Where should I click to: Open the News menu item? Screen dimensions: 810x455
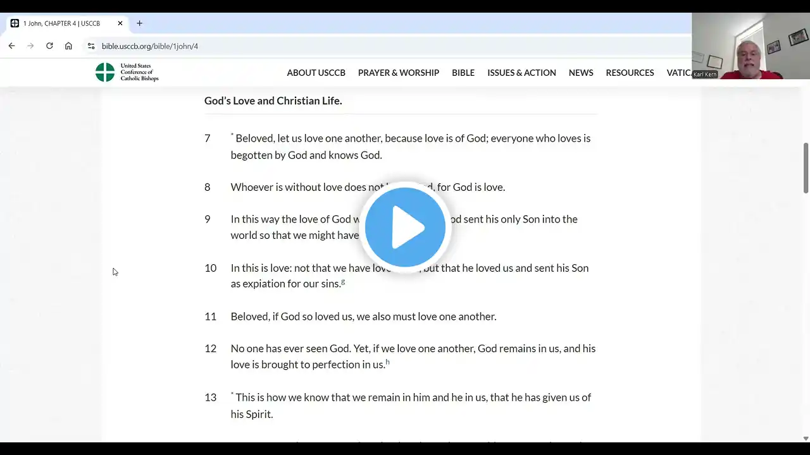pyautogui.click(x=580, y=73)
